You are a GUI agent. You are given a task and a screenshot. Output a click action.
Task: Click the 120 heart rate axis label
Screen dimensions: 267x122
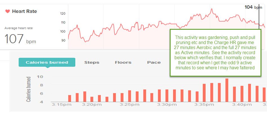[63, 13]
